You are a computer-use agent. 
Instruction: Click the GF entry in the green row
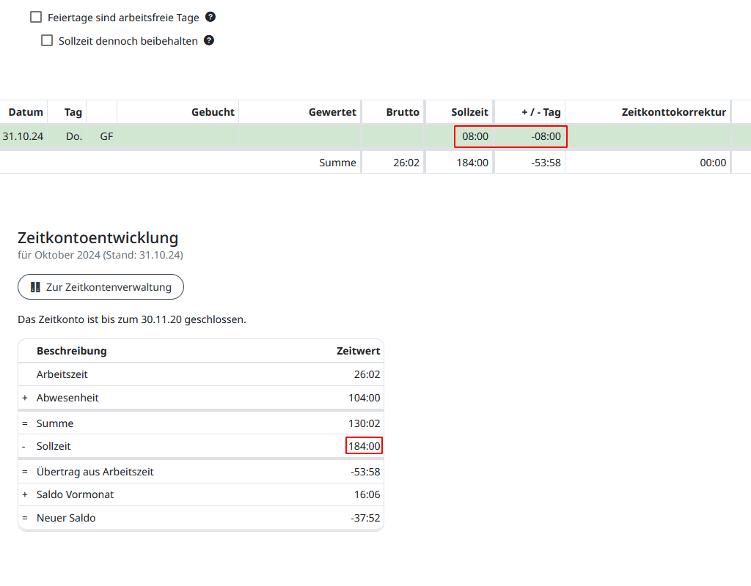coord(106,136)
